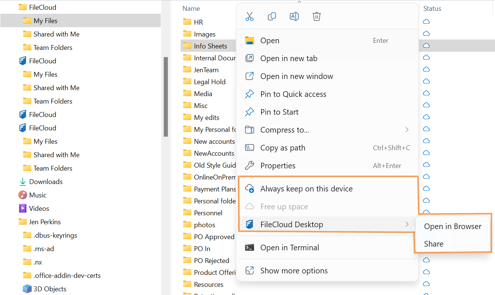Click Share in FileCloud submenu

[x=434, y=244]
